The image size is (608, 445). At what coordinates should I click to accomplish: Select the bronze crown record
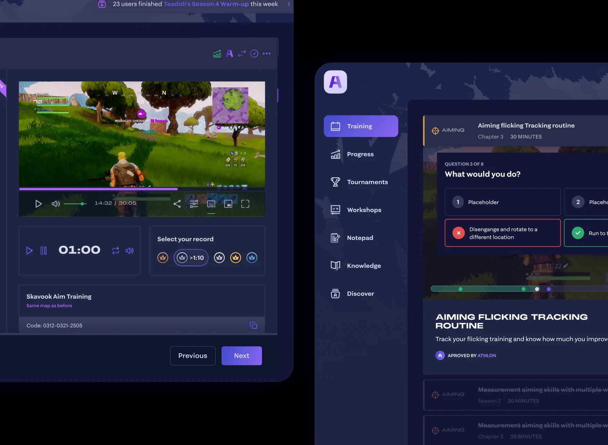point(163,258)
